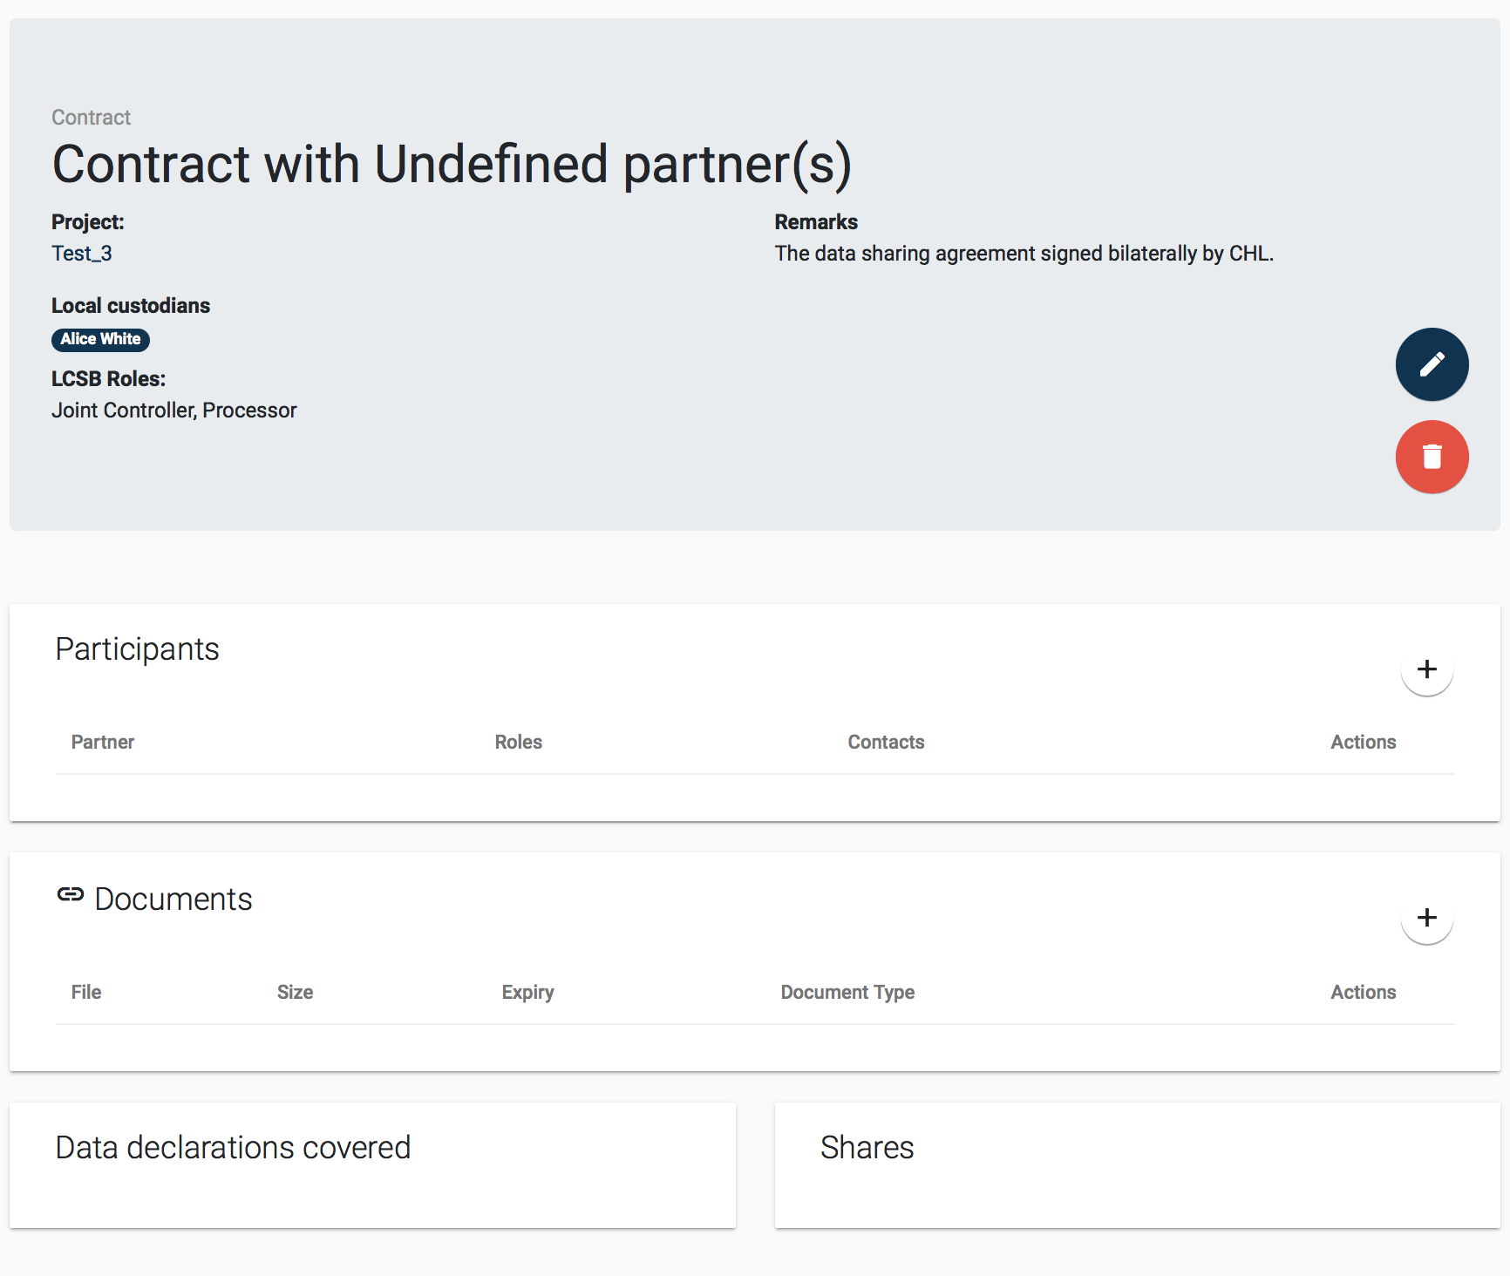Viewport: 1510px width, 1276px height.
Task: Click the Alice White custodian badge
Action: pos(100,339)
